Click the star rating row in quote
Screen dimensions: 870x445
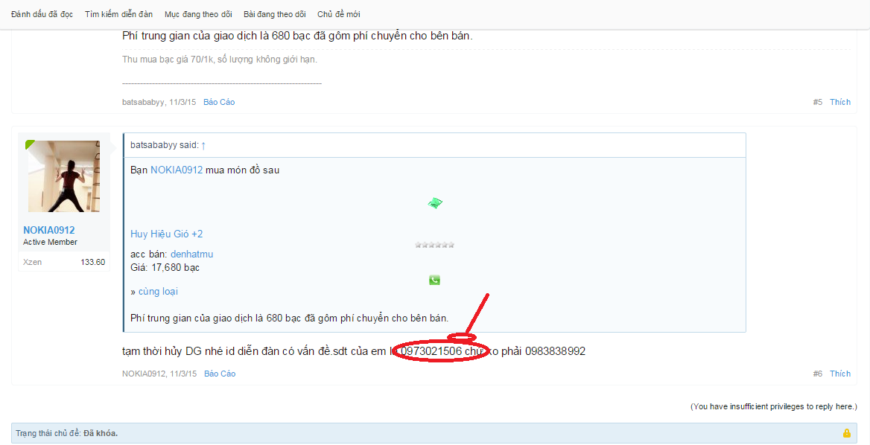tap(434, 244)
